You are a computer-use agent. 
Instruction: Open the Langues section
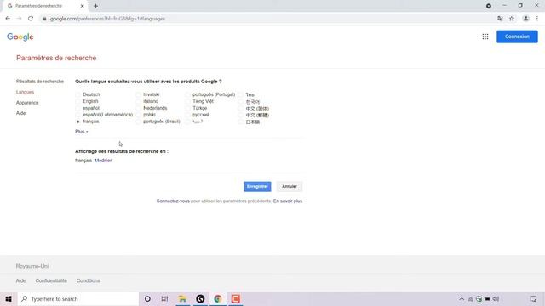(25, 92)
